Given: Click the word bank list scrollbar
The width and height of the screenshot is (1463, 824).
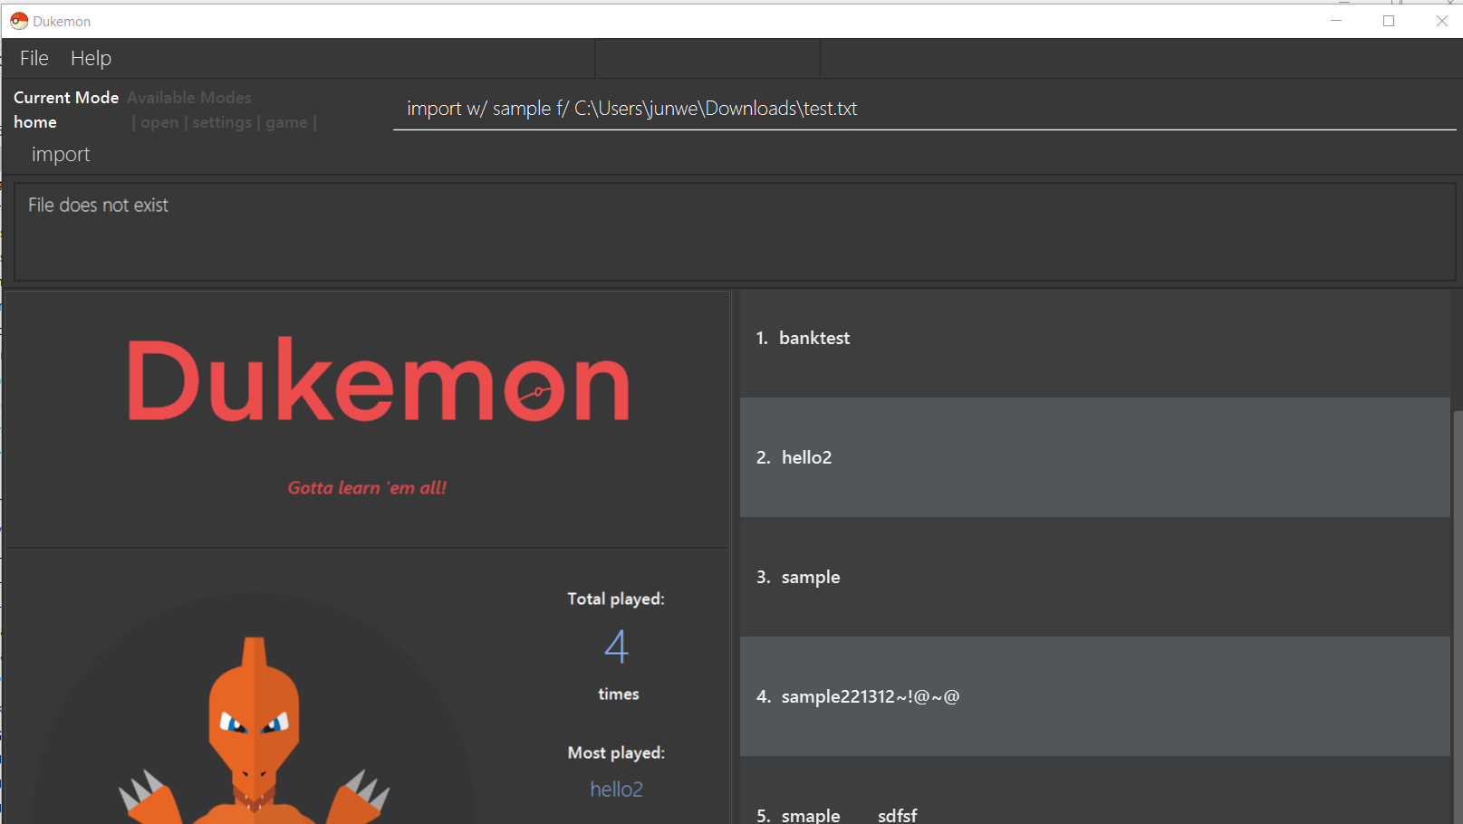Looking at the screenshot, I should pyautogui.click(x=1457, y=616).
